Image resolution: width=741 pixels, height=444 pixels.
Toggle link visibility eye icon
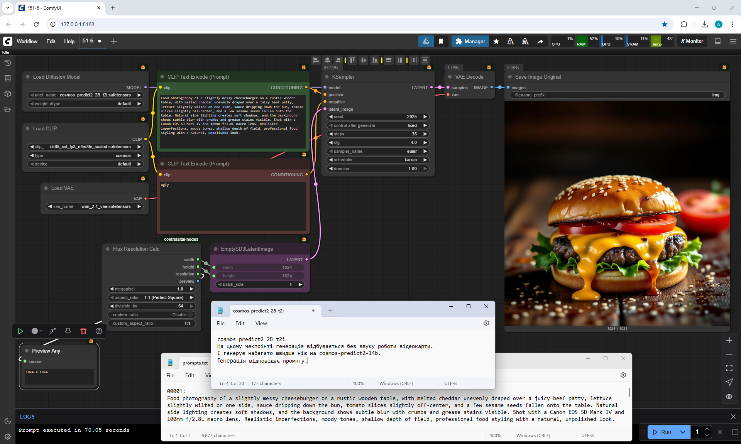click(x=729, y=397)
